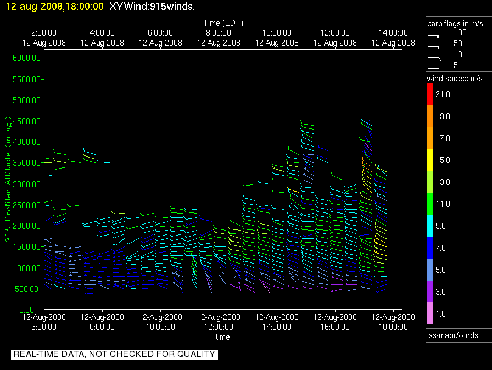Click the 1000.00 altitude tick label
The width and height of the screenshot is (492, 370).
click(27, 268)
